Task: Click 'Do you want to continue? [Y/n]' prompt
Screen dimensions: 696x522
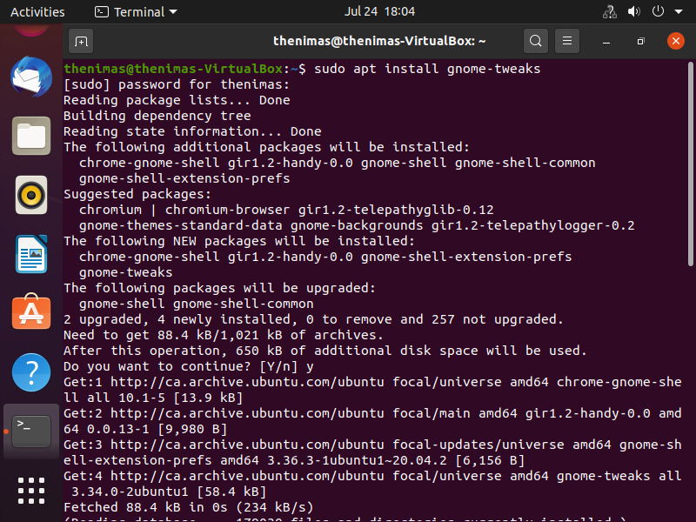Action: (189, 366)
